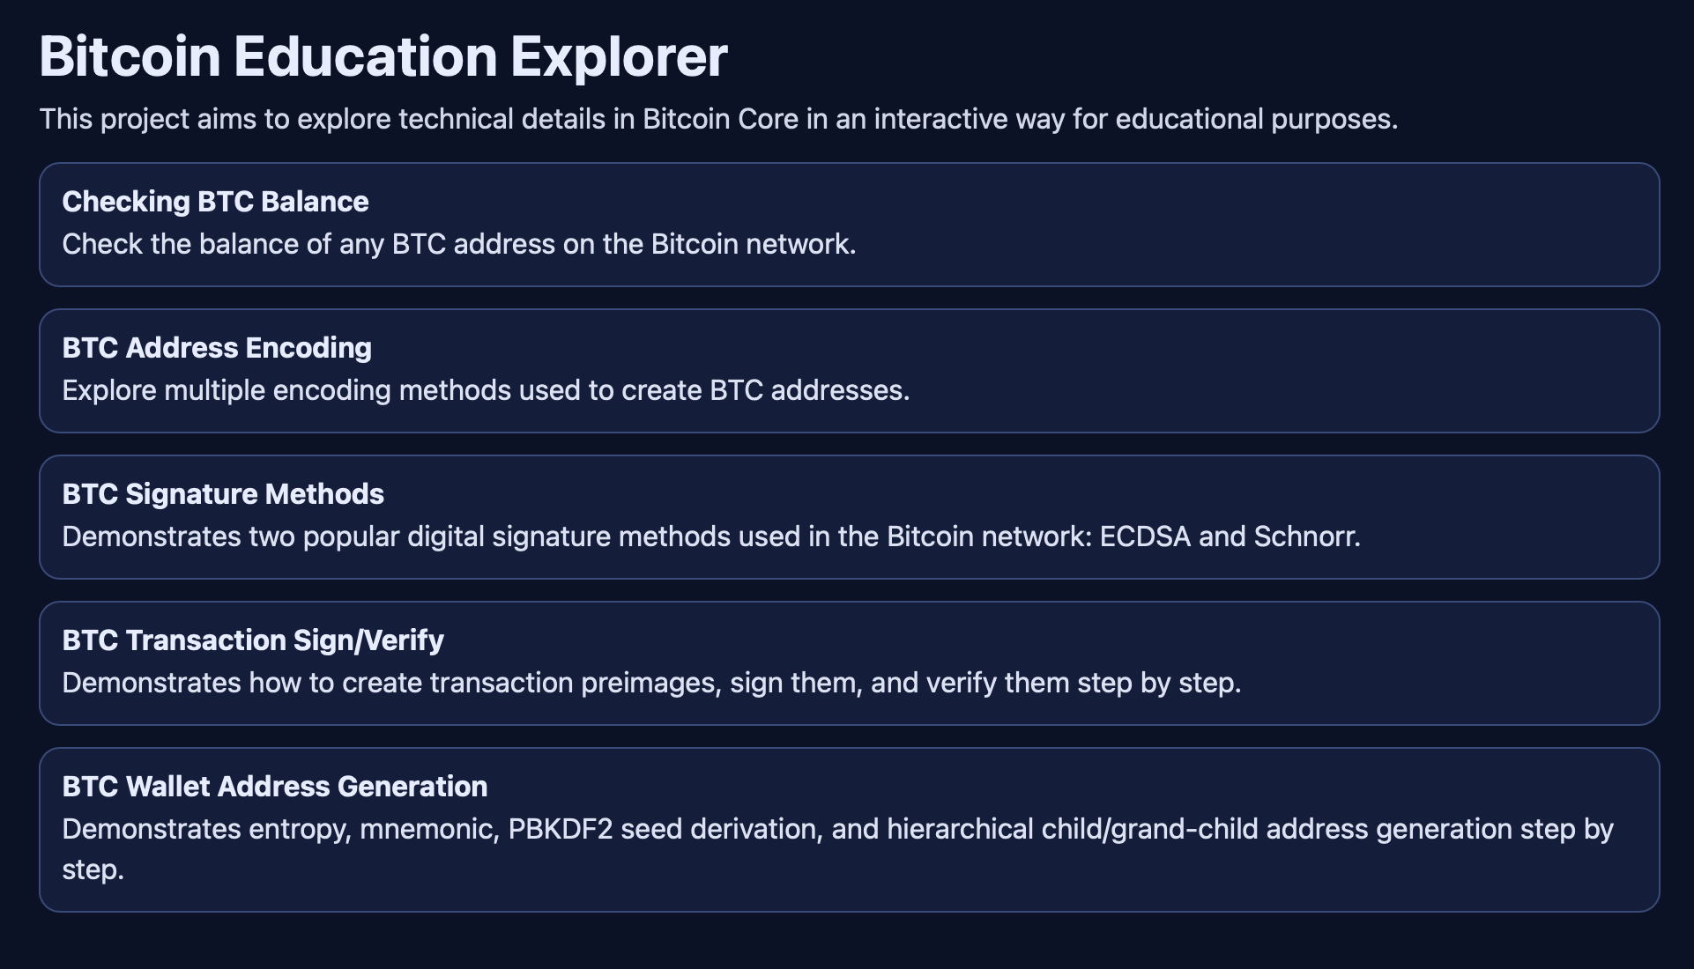Click 'verify them step by step' text
The height and width of the screenshot is (969, 1694).
tap(1056, 683)
